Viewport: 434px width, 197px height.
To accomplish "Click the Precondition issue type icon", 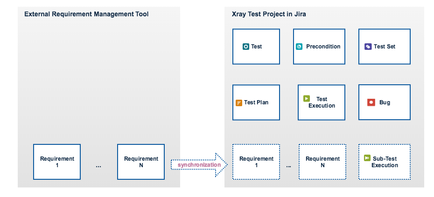I will coord(299,47).
